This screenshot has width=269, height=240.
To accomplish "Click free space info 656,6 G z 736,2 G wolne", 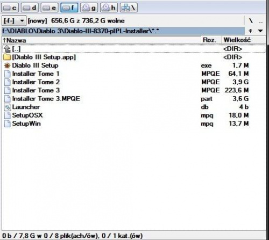I will tap(88, 21).
